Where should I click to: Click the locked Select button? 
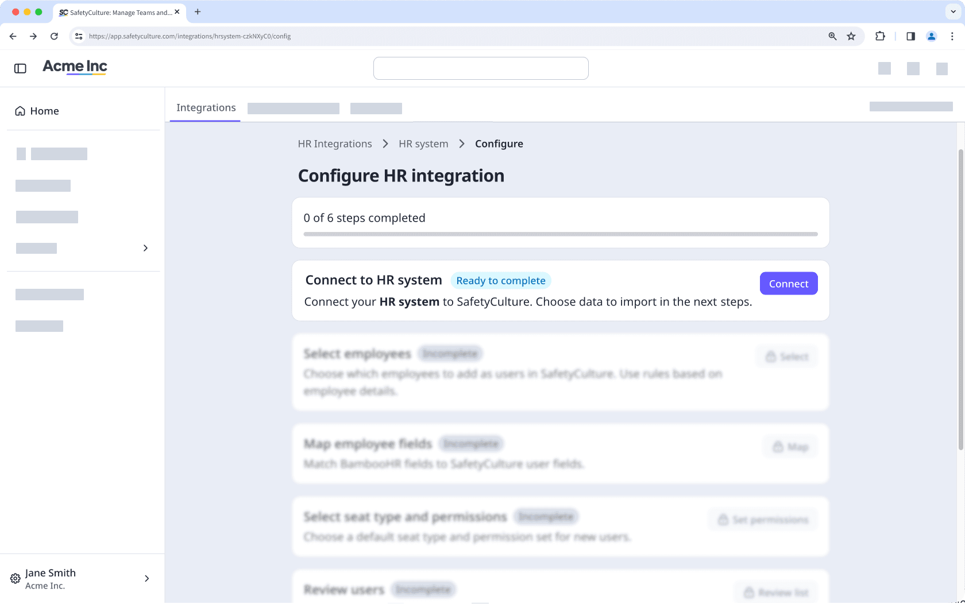tap(788, 357)
